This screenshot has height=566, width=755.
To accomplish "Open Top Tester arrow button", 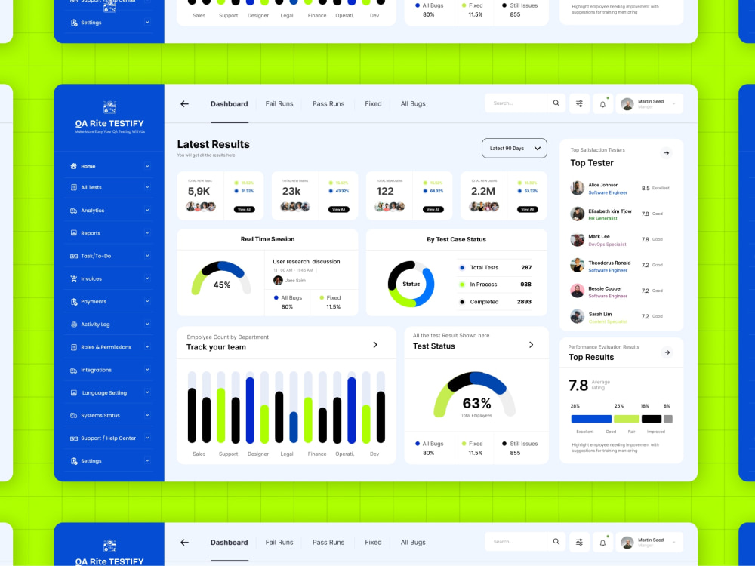I will (x=667, y=153).
